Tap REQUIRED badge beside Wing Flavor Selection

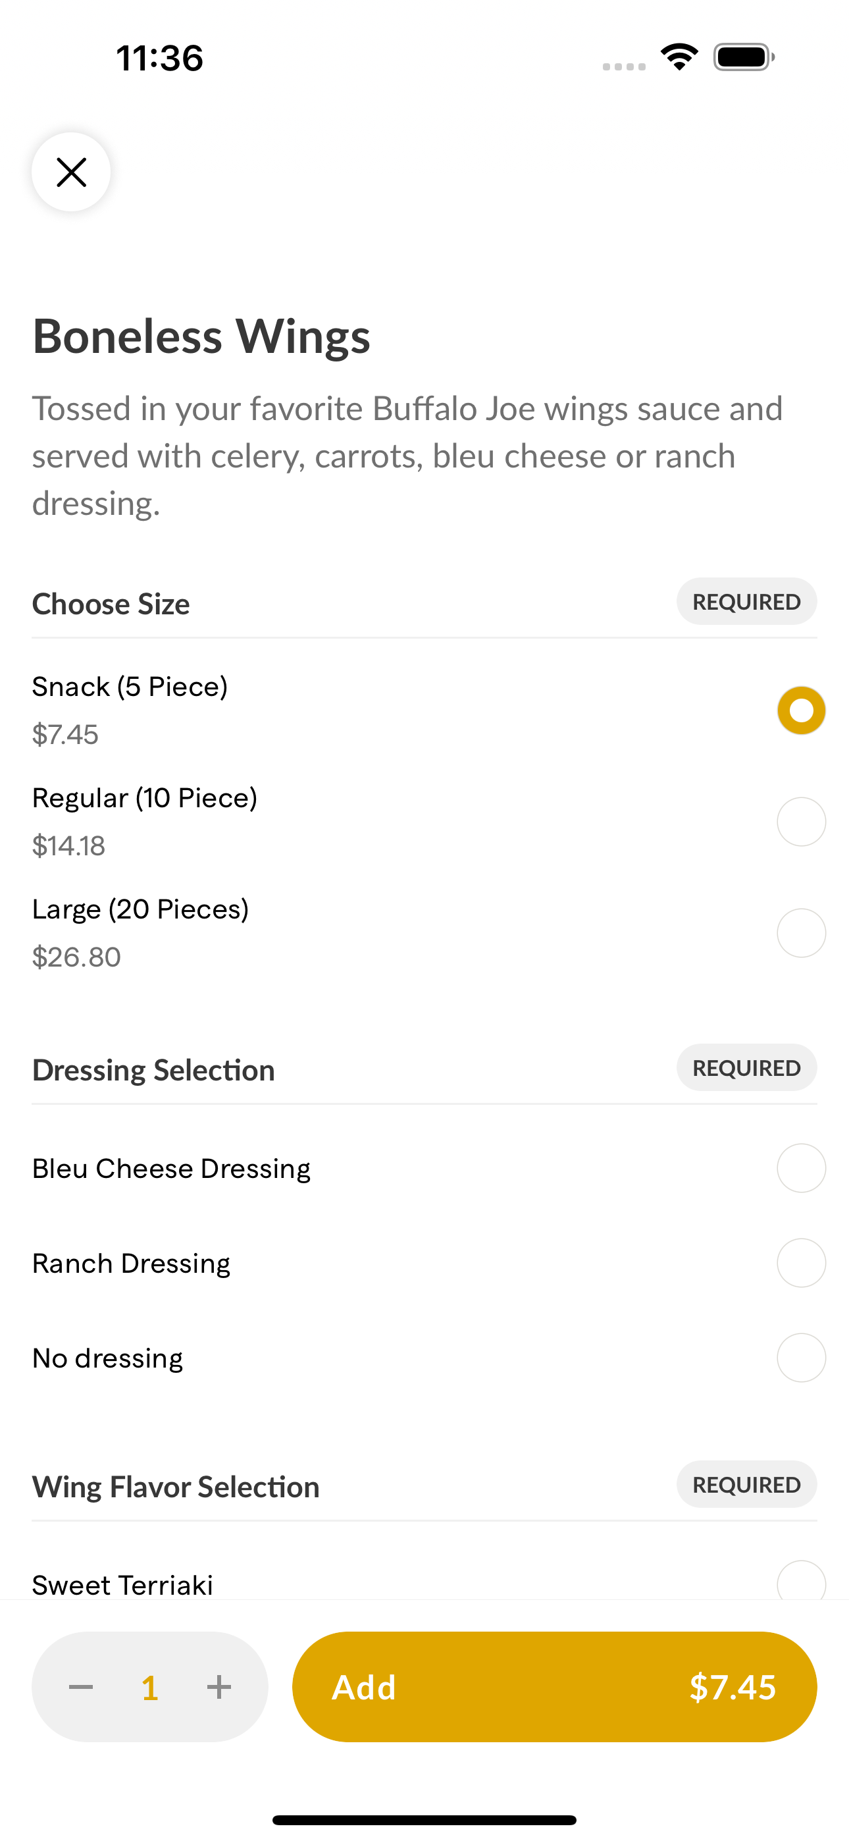pos(747,1484)
